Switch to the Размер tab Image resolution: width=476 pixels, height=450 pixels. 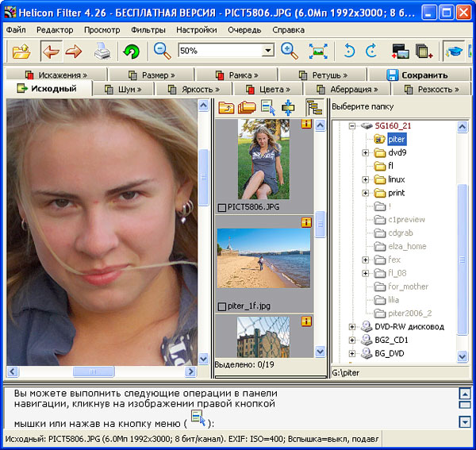point(152,75)
